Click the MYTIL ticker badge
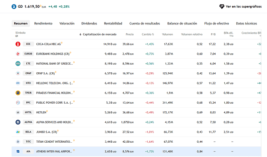This screenshot has height=157, width=267. [28, 112]
